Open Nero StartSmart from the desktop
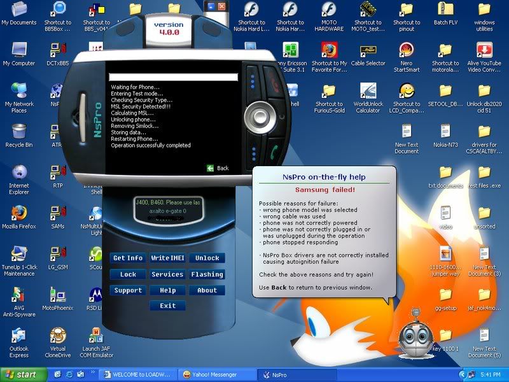Viewport: 509px width, 382px height. pyautogui.click(x=407, y=57)
